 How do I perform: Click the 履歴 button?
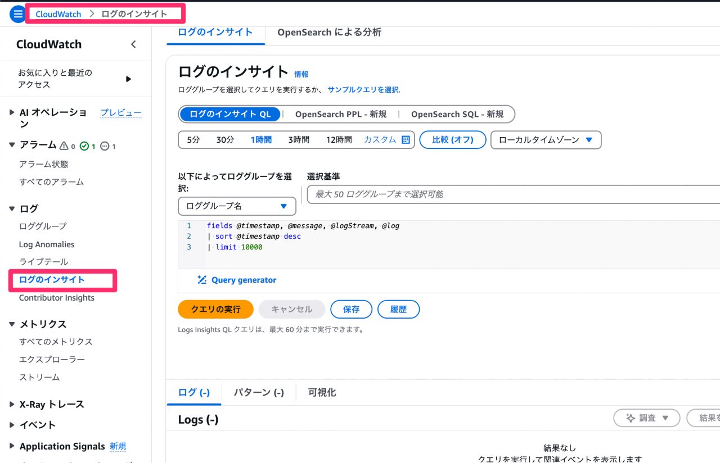tap(398, 309)
